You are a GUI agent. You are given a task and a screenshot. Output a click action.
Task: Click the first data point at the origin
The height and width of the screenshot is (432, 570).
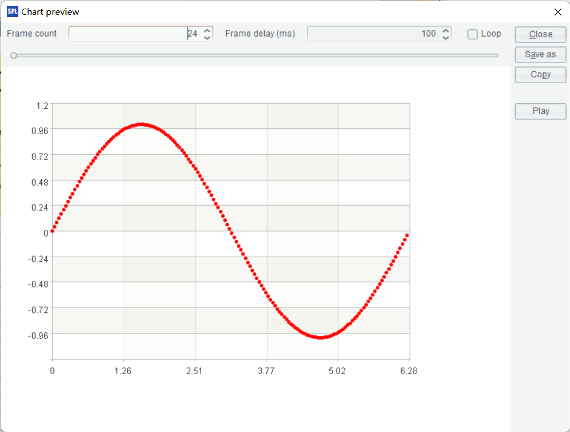coord(52,231)
